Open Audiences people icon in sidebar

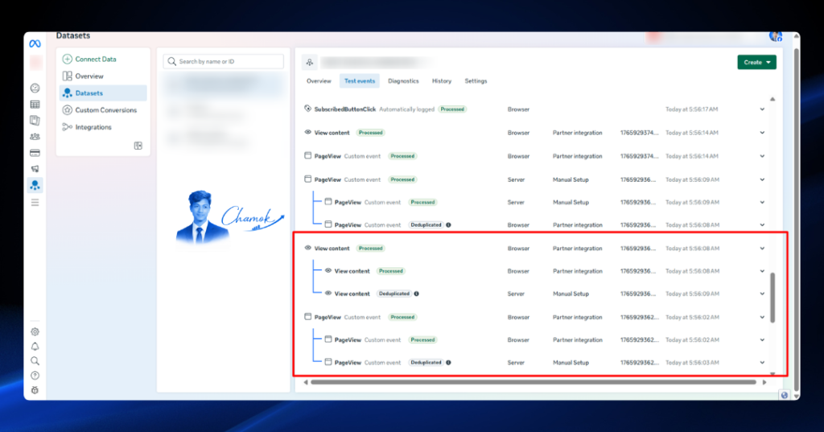(35, 137)
